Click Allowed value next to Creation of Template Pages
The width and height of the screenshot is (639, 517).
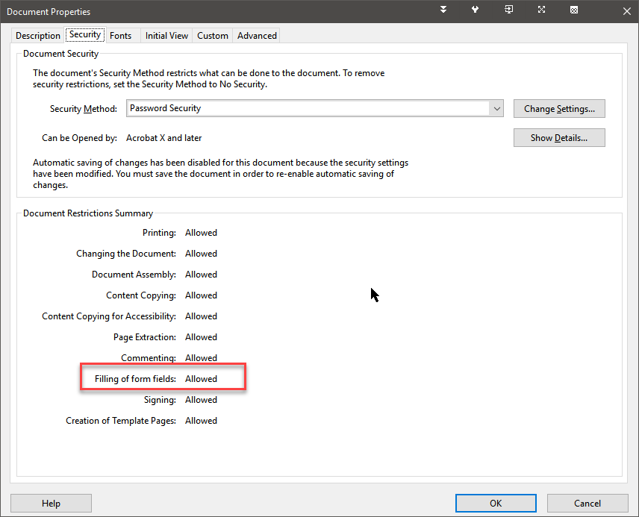pyautogui.click(x=201, y=421)
